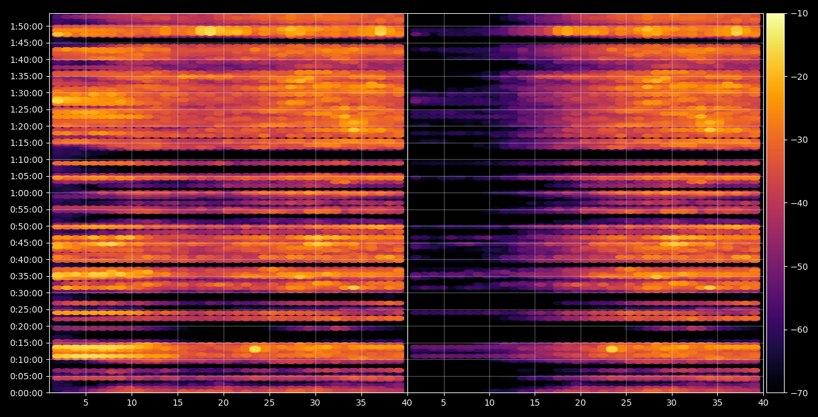Click the 1:40:00 time tick
The height and width of the screenshot is (417, 818).
pyautogui.click(x=27, y=60)
